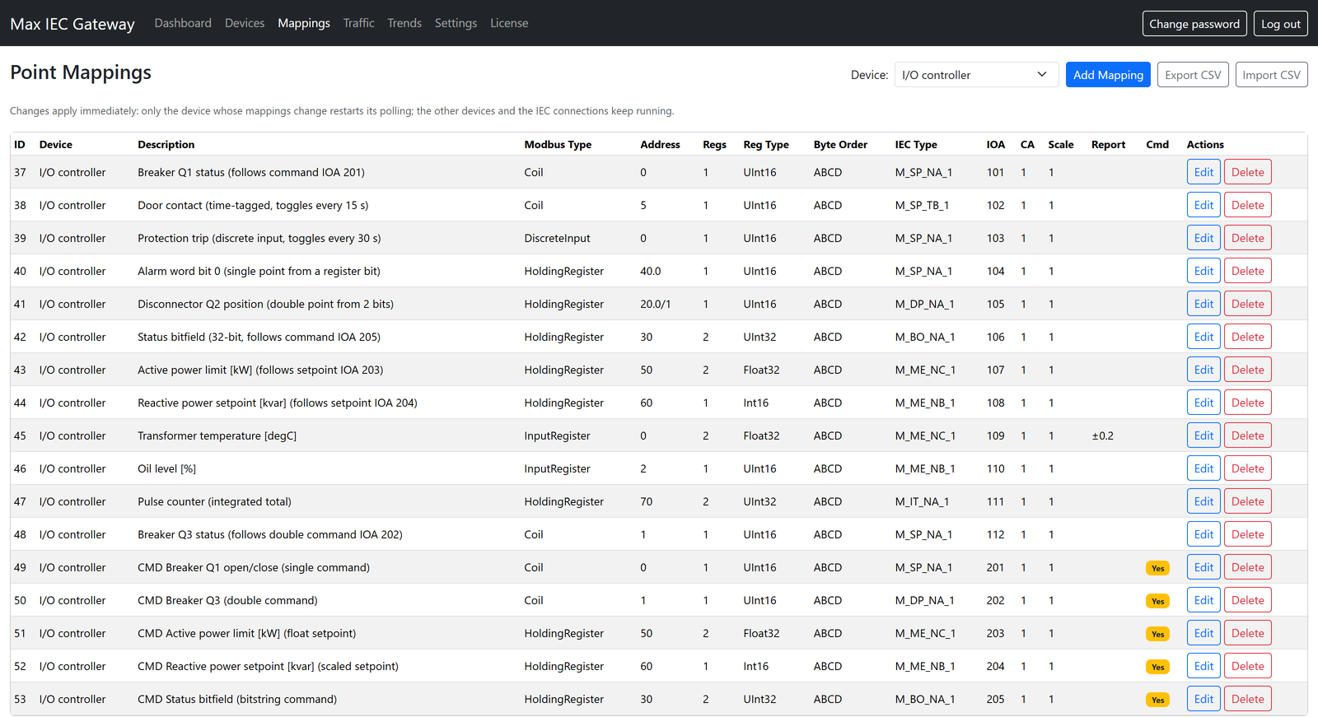This screenshot has width=1318, height=717.
Task: Export mappings with Export CSV
Action: pyautogui.click(x=1193, y=75)
